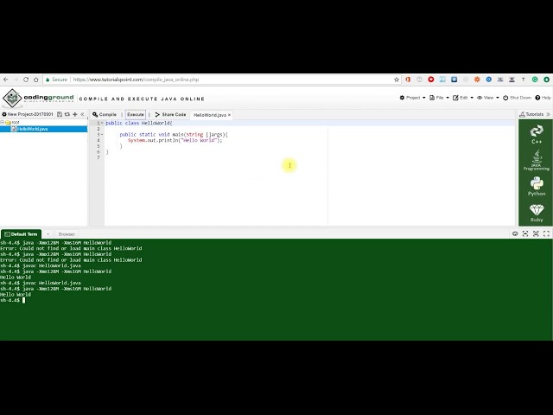This screenshot has height=415, width=553.
Task: Open the View dropdown menu
Action: coord(487,98)
